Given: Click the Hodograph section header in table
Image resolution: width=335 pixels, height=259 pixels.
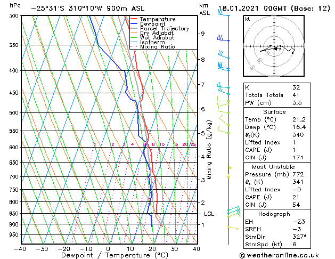Looking at the screenshot, I should [x=273, y=213].
